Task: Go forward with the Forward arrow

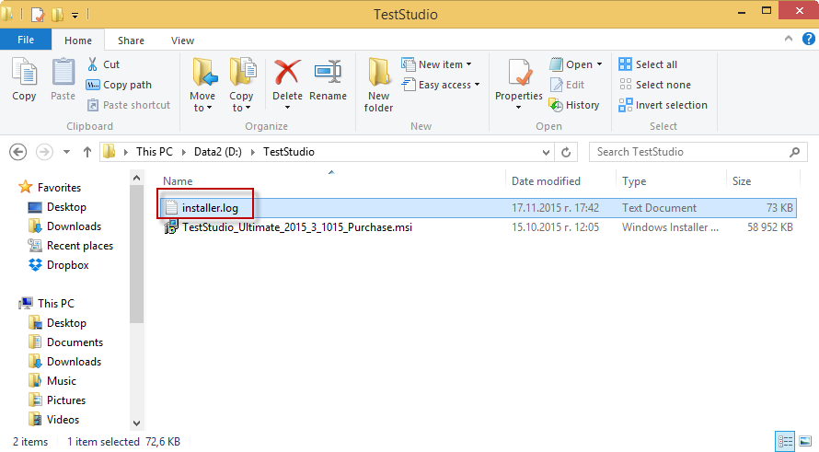Action: (44, 152)
